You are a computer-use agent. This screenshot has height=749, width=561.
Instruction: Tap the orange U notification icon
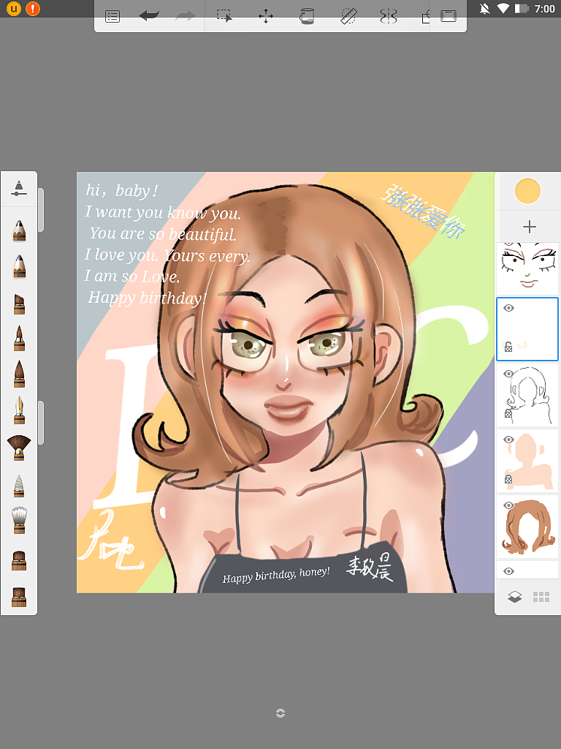[x=14, y=9]
